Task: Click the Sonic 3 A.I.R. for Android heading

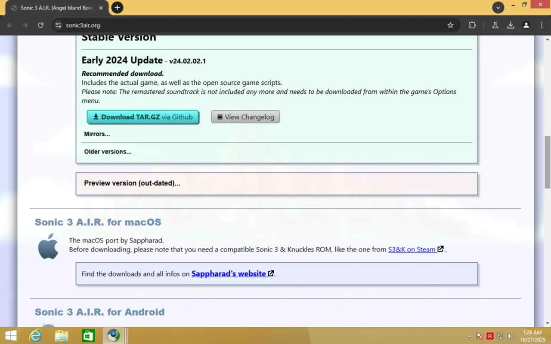Action: 100,312
